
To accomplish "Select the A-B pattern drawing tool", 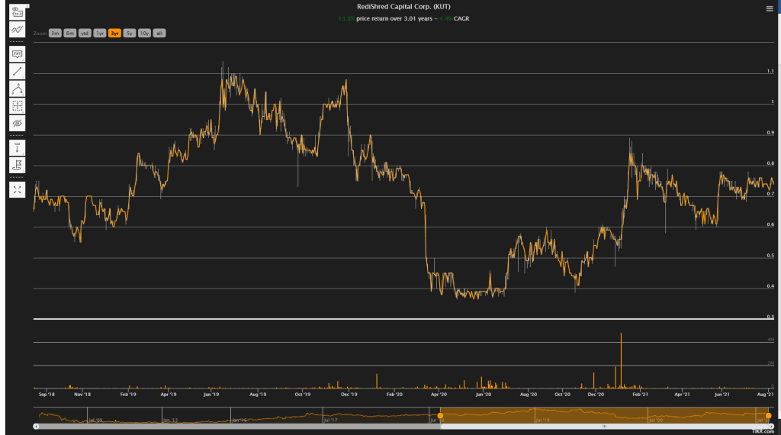I will click(x=17, y=89).
